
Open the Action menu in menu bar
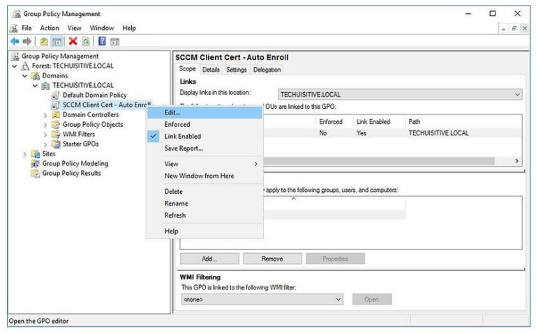pyautogui.click(x=49, y=28)
